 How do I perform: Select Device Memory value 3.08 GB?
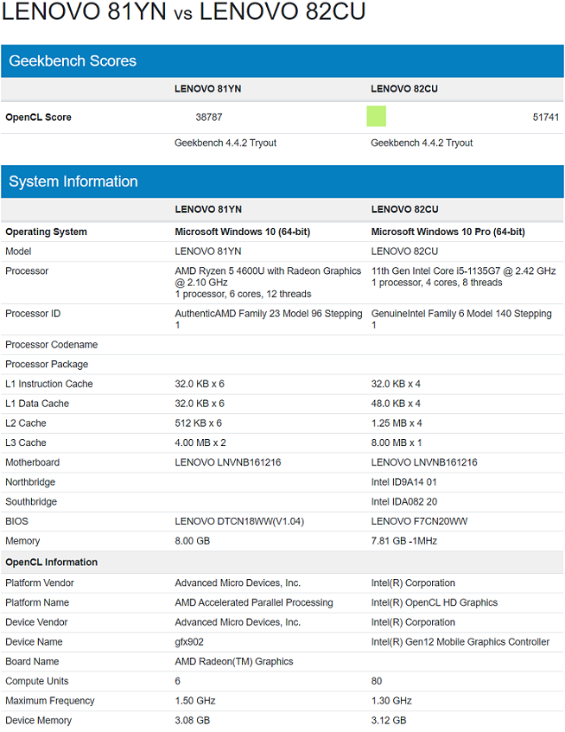point(193,720)
